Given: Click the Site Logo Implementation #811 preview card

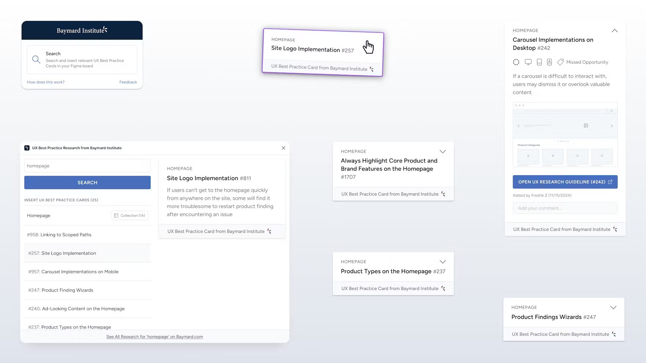Looking at the screenshot, I should click(222, 199).
